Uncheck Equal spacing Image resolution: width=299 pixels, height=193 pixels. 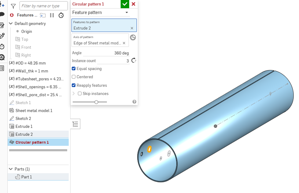click(74, 68)
